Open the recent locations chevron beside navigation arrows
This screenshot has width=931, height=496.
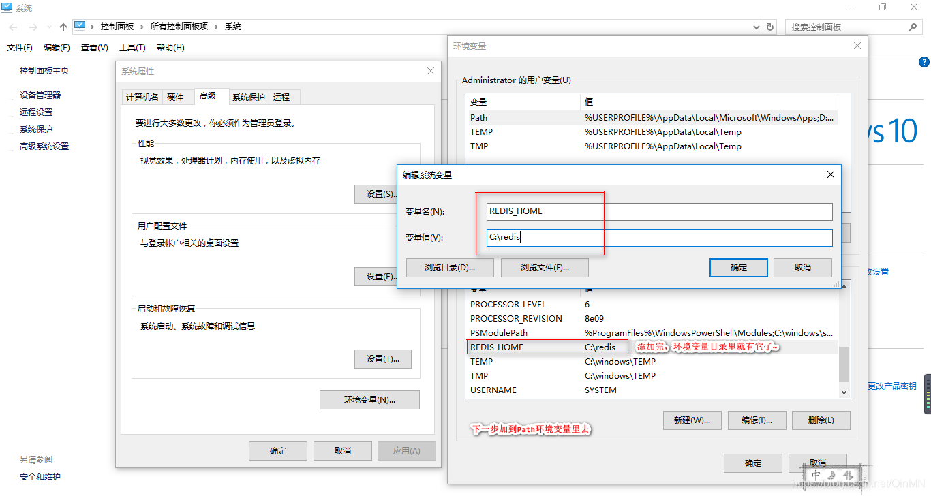point(49,27)
